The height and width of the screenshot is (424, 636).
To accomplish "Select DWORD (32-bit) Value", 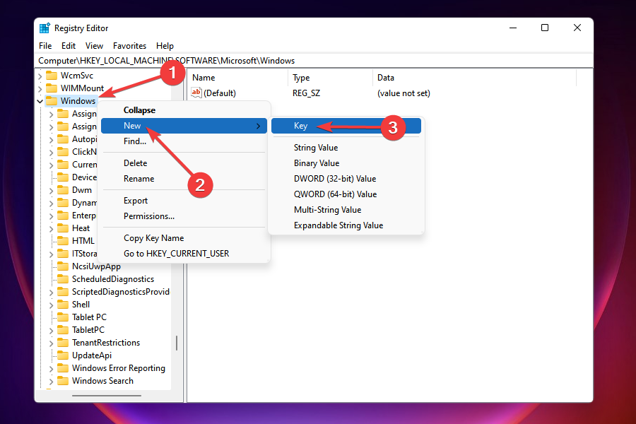I will pyautogui.click(x=346, y=179).
